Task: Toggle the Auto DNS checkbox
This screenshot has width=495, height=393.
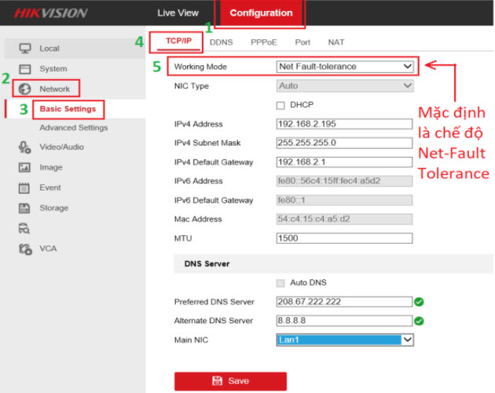Action: coord(280,282)
